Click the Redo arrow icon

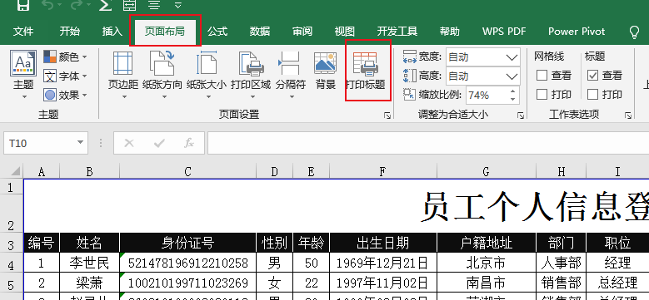tap(77, 4)
